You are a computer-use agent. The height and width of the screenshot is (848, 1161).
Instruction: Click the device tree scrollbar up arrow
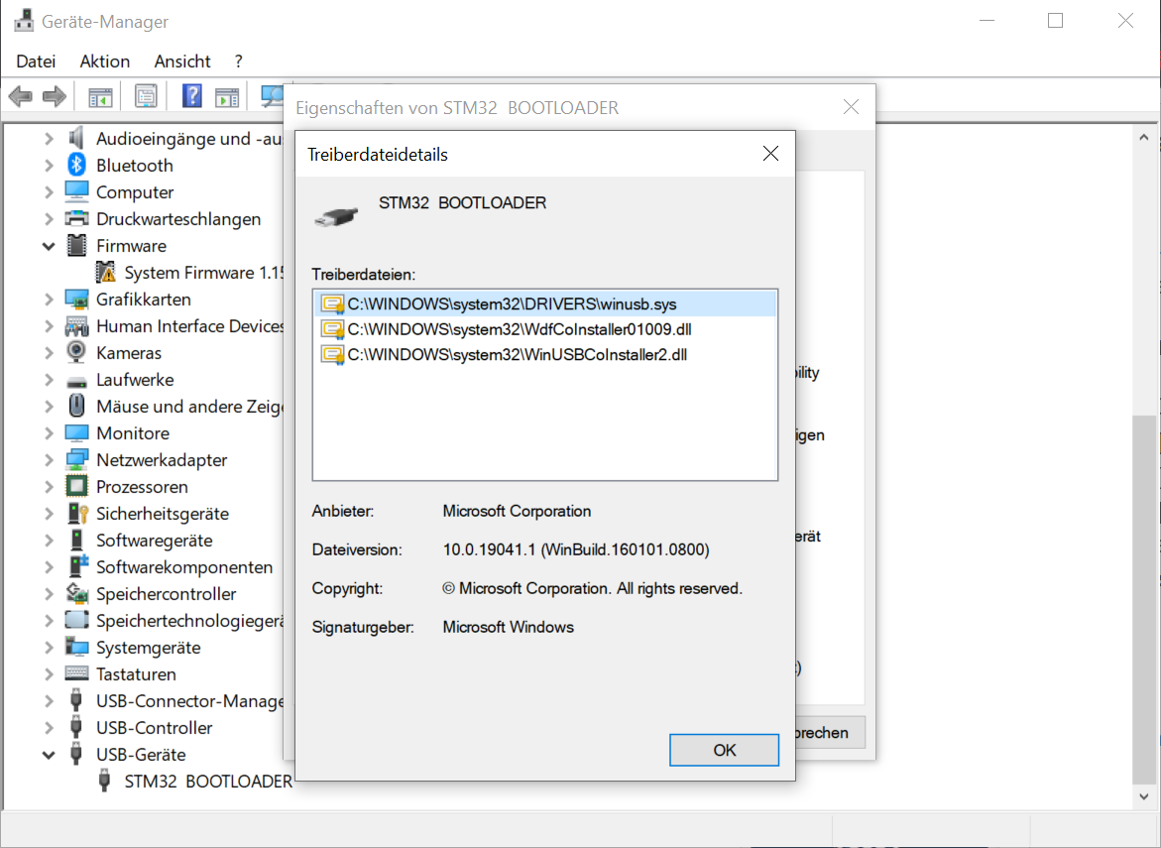point(1144,137)
